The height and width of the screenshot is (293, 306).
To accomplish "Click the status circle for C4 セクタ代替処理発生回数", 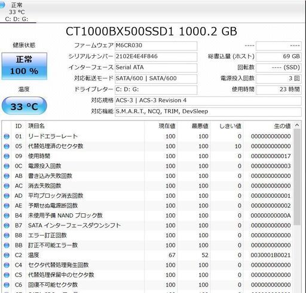I will (7, 265).
